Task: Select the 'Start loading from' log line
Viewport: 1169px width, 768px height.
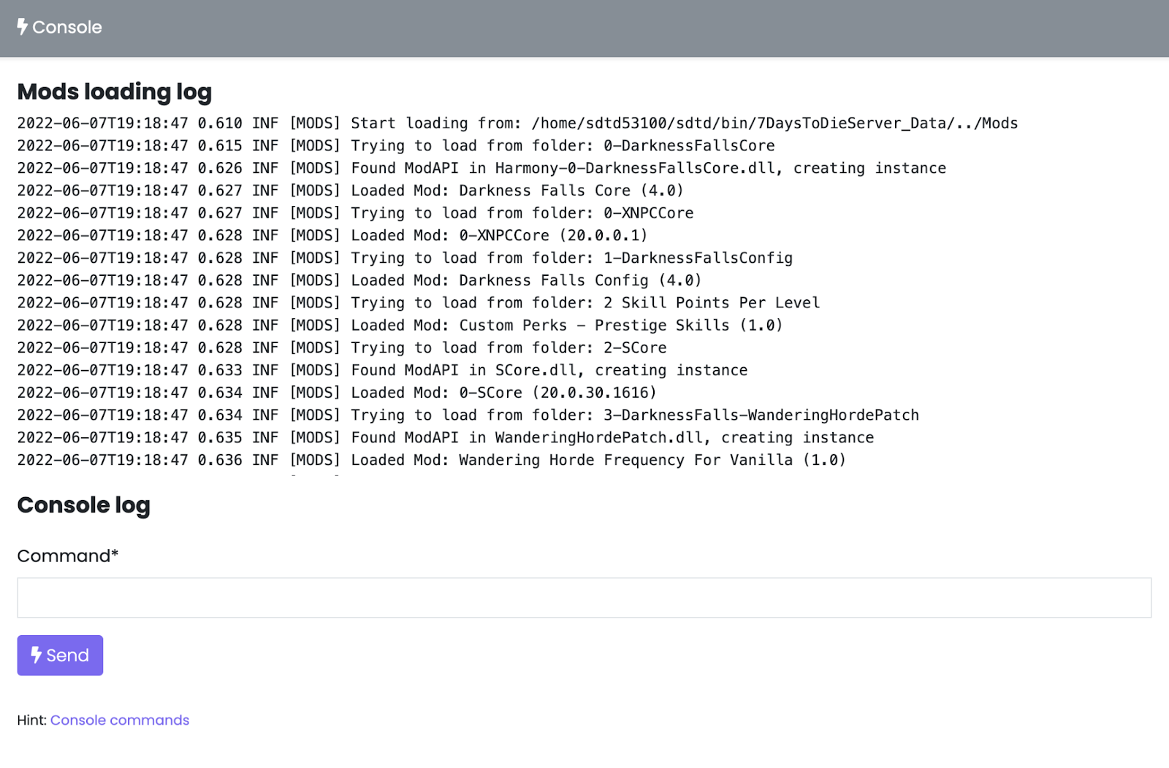Action: point(517,123)
